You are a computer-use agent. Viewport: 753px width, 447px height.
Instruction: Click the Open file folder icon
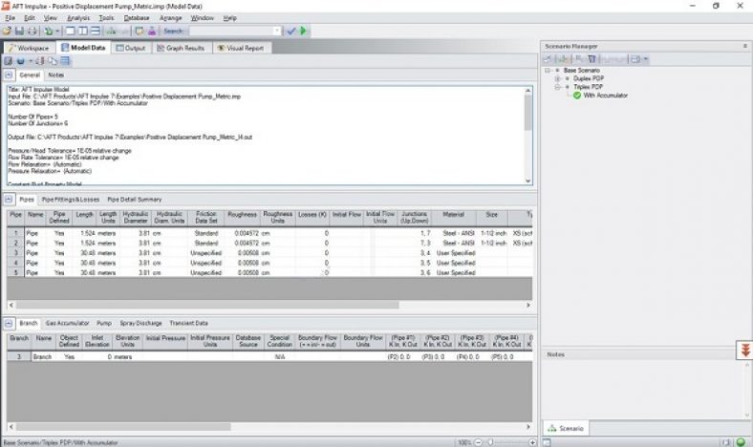[x=7, y=31]
